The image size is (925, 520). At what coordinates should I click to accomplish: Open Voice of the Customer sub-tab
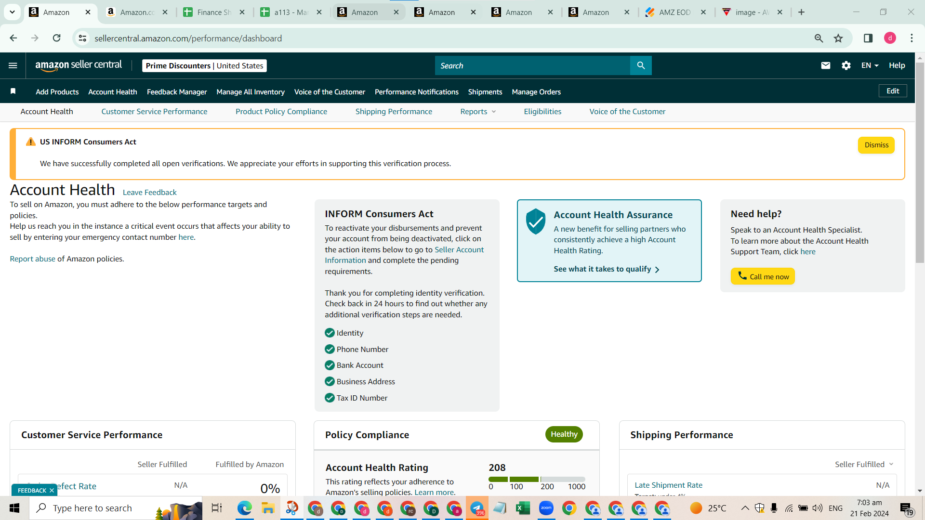click(x=627, y=111)
